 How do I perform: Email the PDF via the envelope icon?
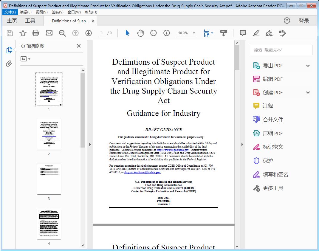[49, 33]
